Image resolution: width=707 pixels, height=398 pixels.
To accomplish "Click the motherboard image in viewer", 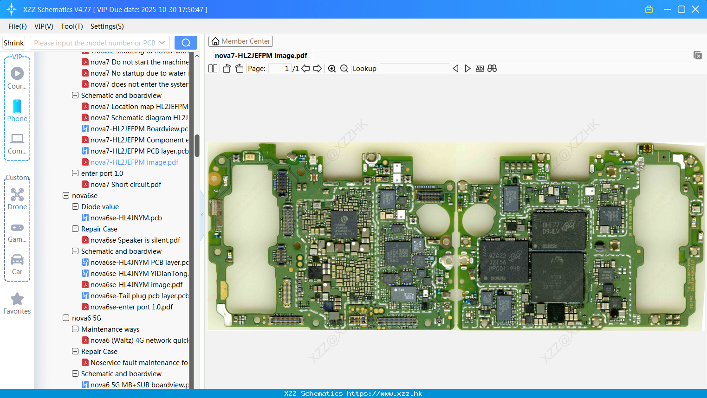I will [x=455, y=237].
